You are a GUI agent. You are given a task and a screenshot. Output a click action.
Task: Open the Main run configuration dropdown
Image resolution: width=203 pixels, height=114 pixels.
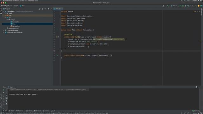[x=174, y=6]
